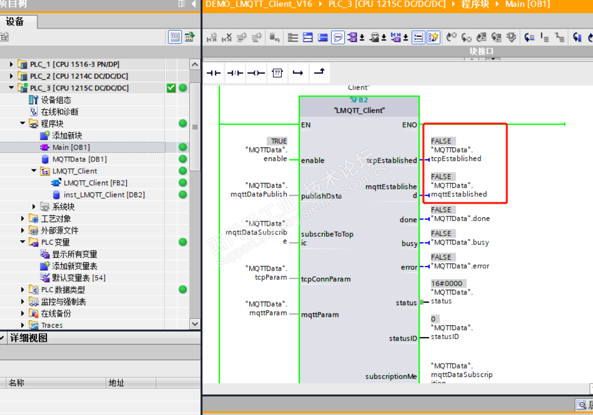Open 显示所有变量 under PLC 变量
593x415 pixels.
tap(75, 254)
